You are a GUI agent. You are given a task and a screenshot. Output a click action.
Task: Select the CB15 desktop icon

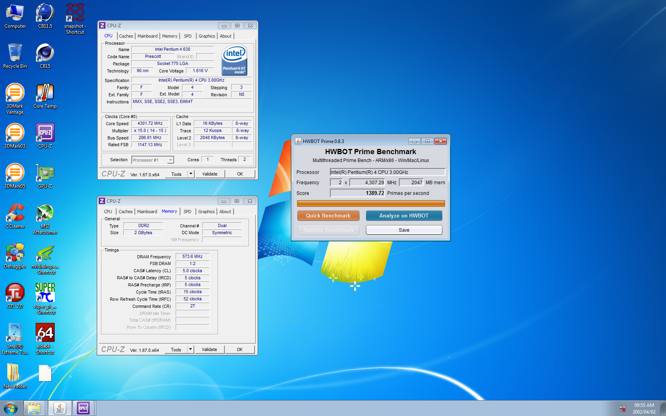click(x=45, y=56)
